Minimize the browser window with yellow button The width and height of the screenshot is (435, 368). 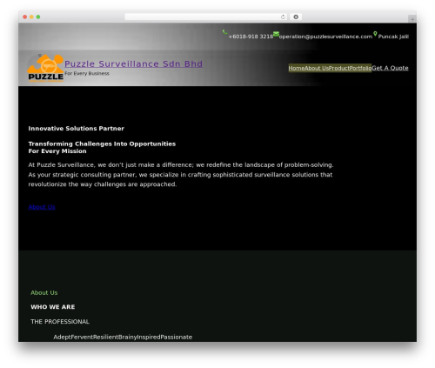point(31,17)
